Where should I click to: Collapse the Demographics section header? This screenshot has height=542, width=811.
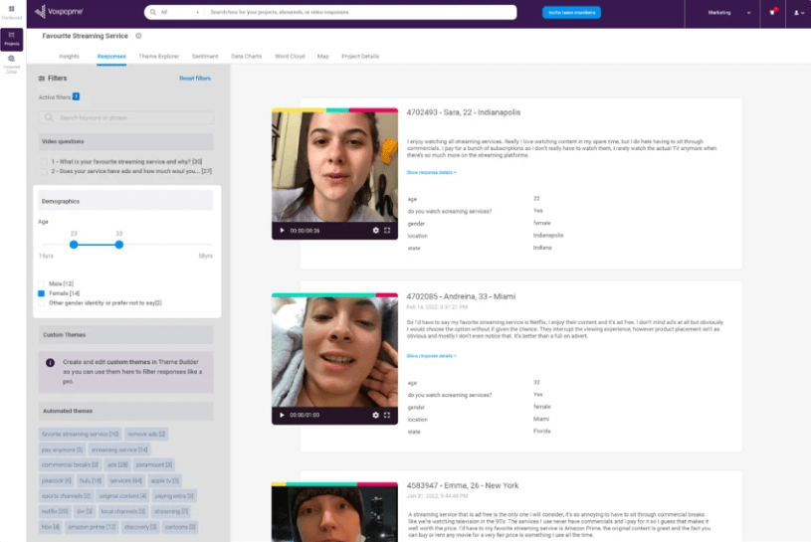click(125, 201)
